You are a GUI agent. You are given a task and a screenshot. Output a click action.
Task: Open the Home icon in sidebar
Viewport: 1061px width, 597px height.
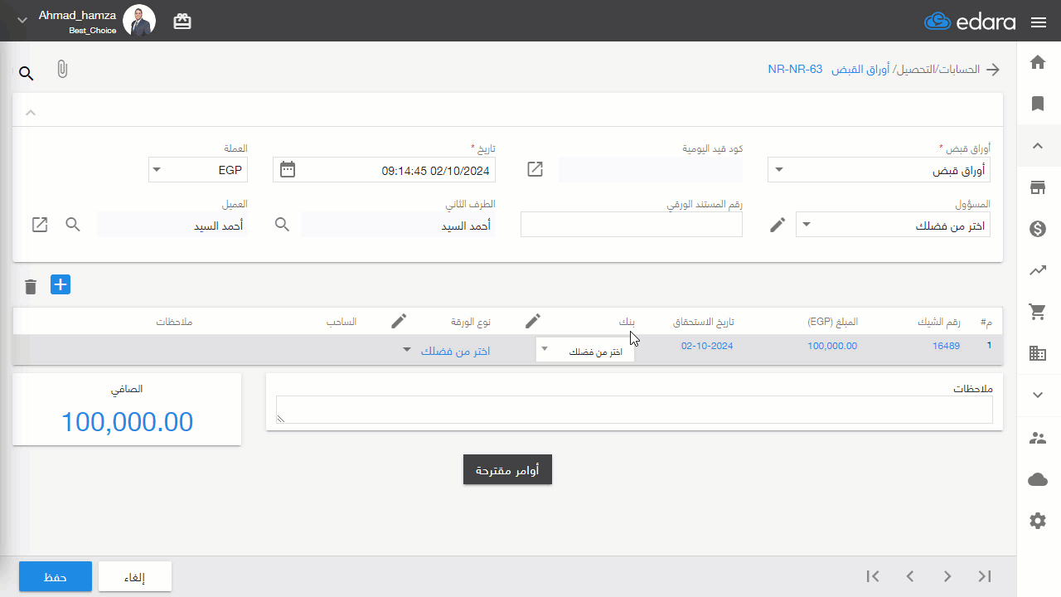click(x=1038, y=62)
